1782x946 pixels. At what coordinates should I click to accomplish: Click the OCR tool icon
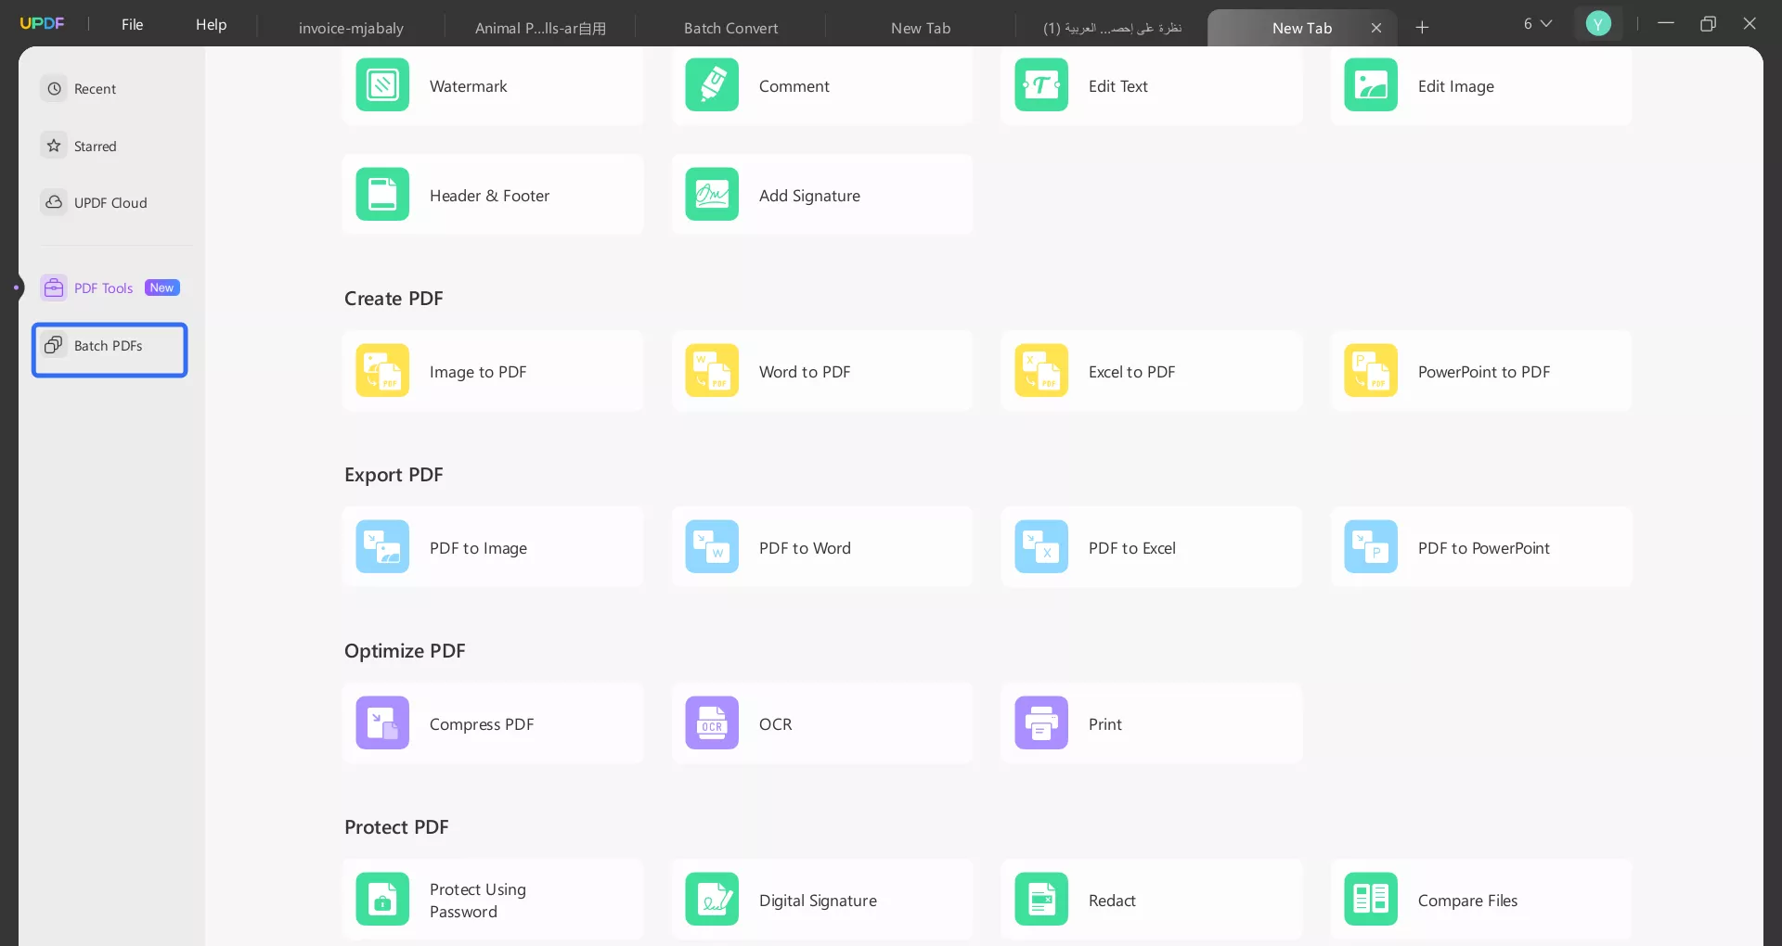[712, 723]
